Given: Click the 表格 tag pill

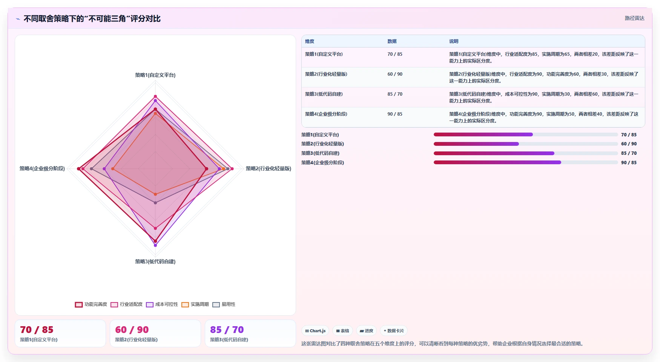Looking at the screenshot, I should [342, 331].
